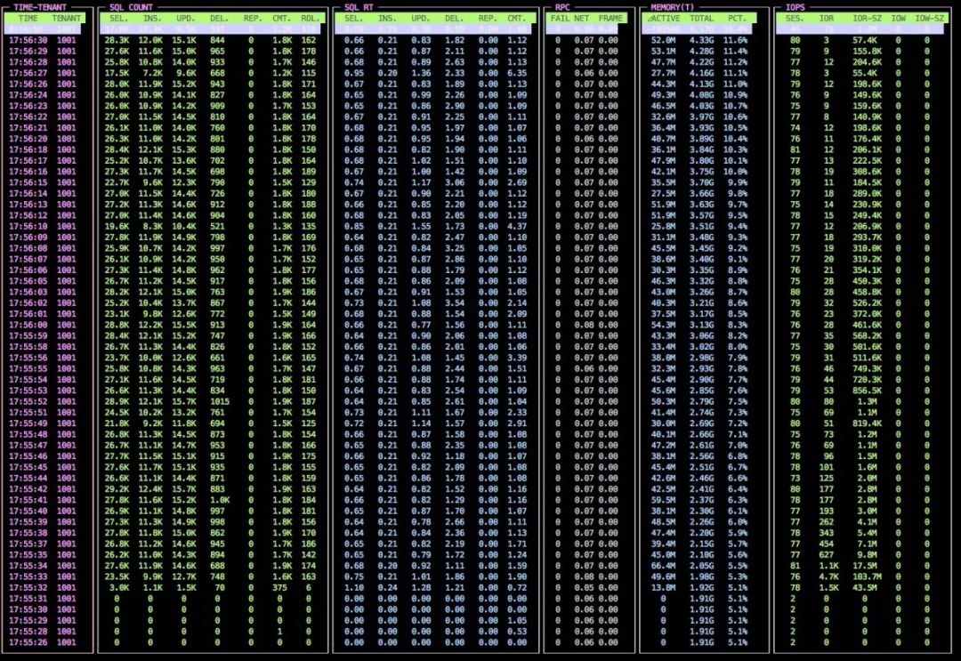Viewport: 961px width, 661px height.
Task: Click the 1015 DEL. count value
Action: coord(219,402)
